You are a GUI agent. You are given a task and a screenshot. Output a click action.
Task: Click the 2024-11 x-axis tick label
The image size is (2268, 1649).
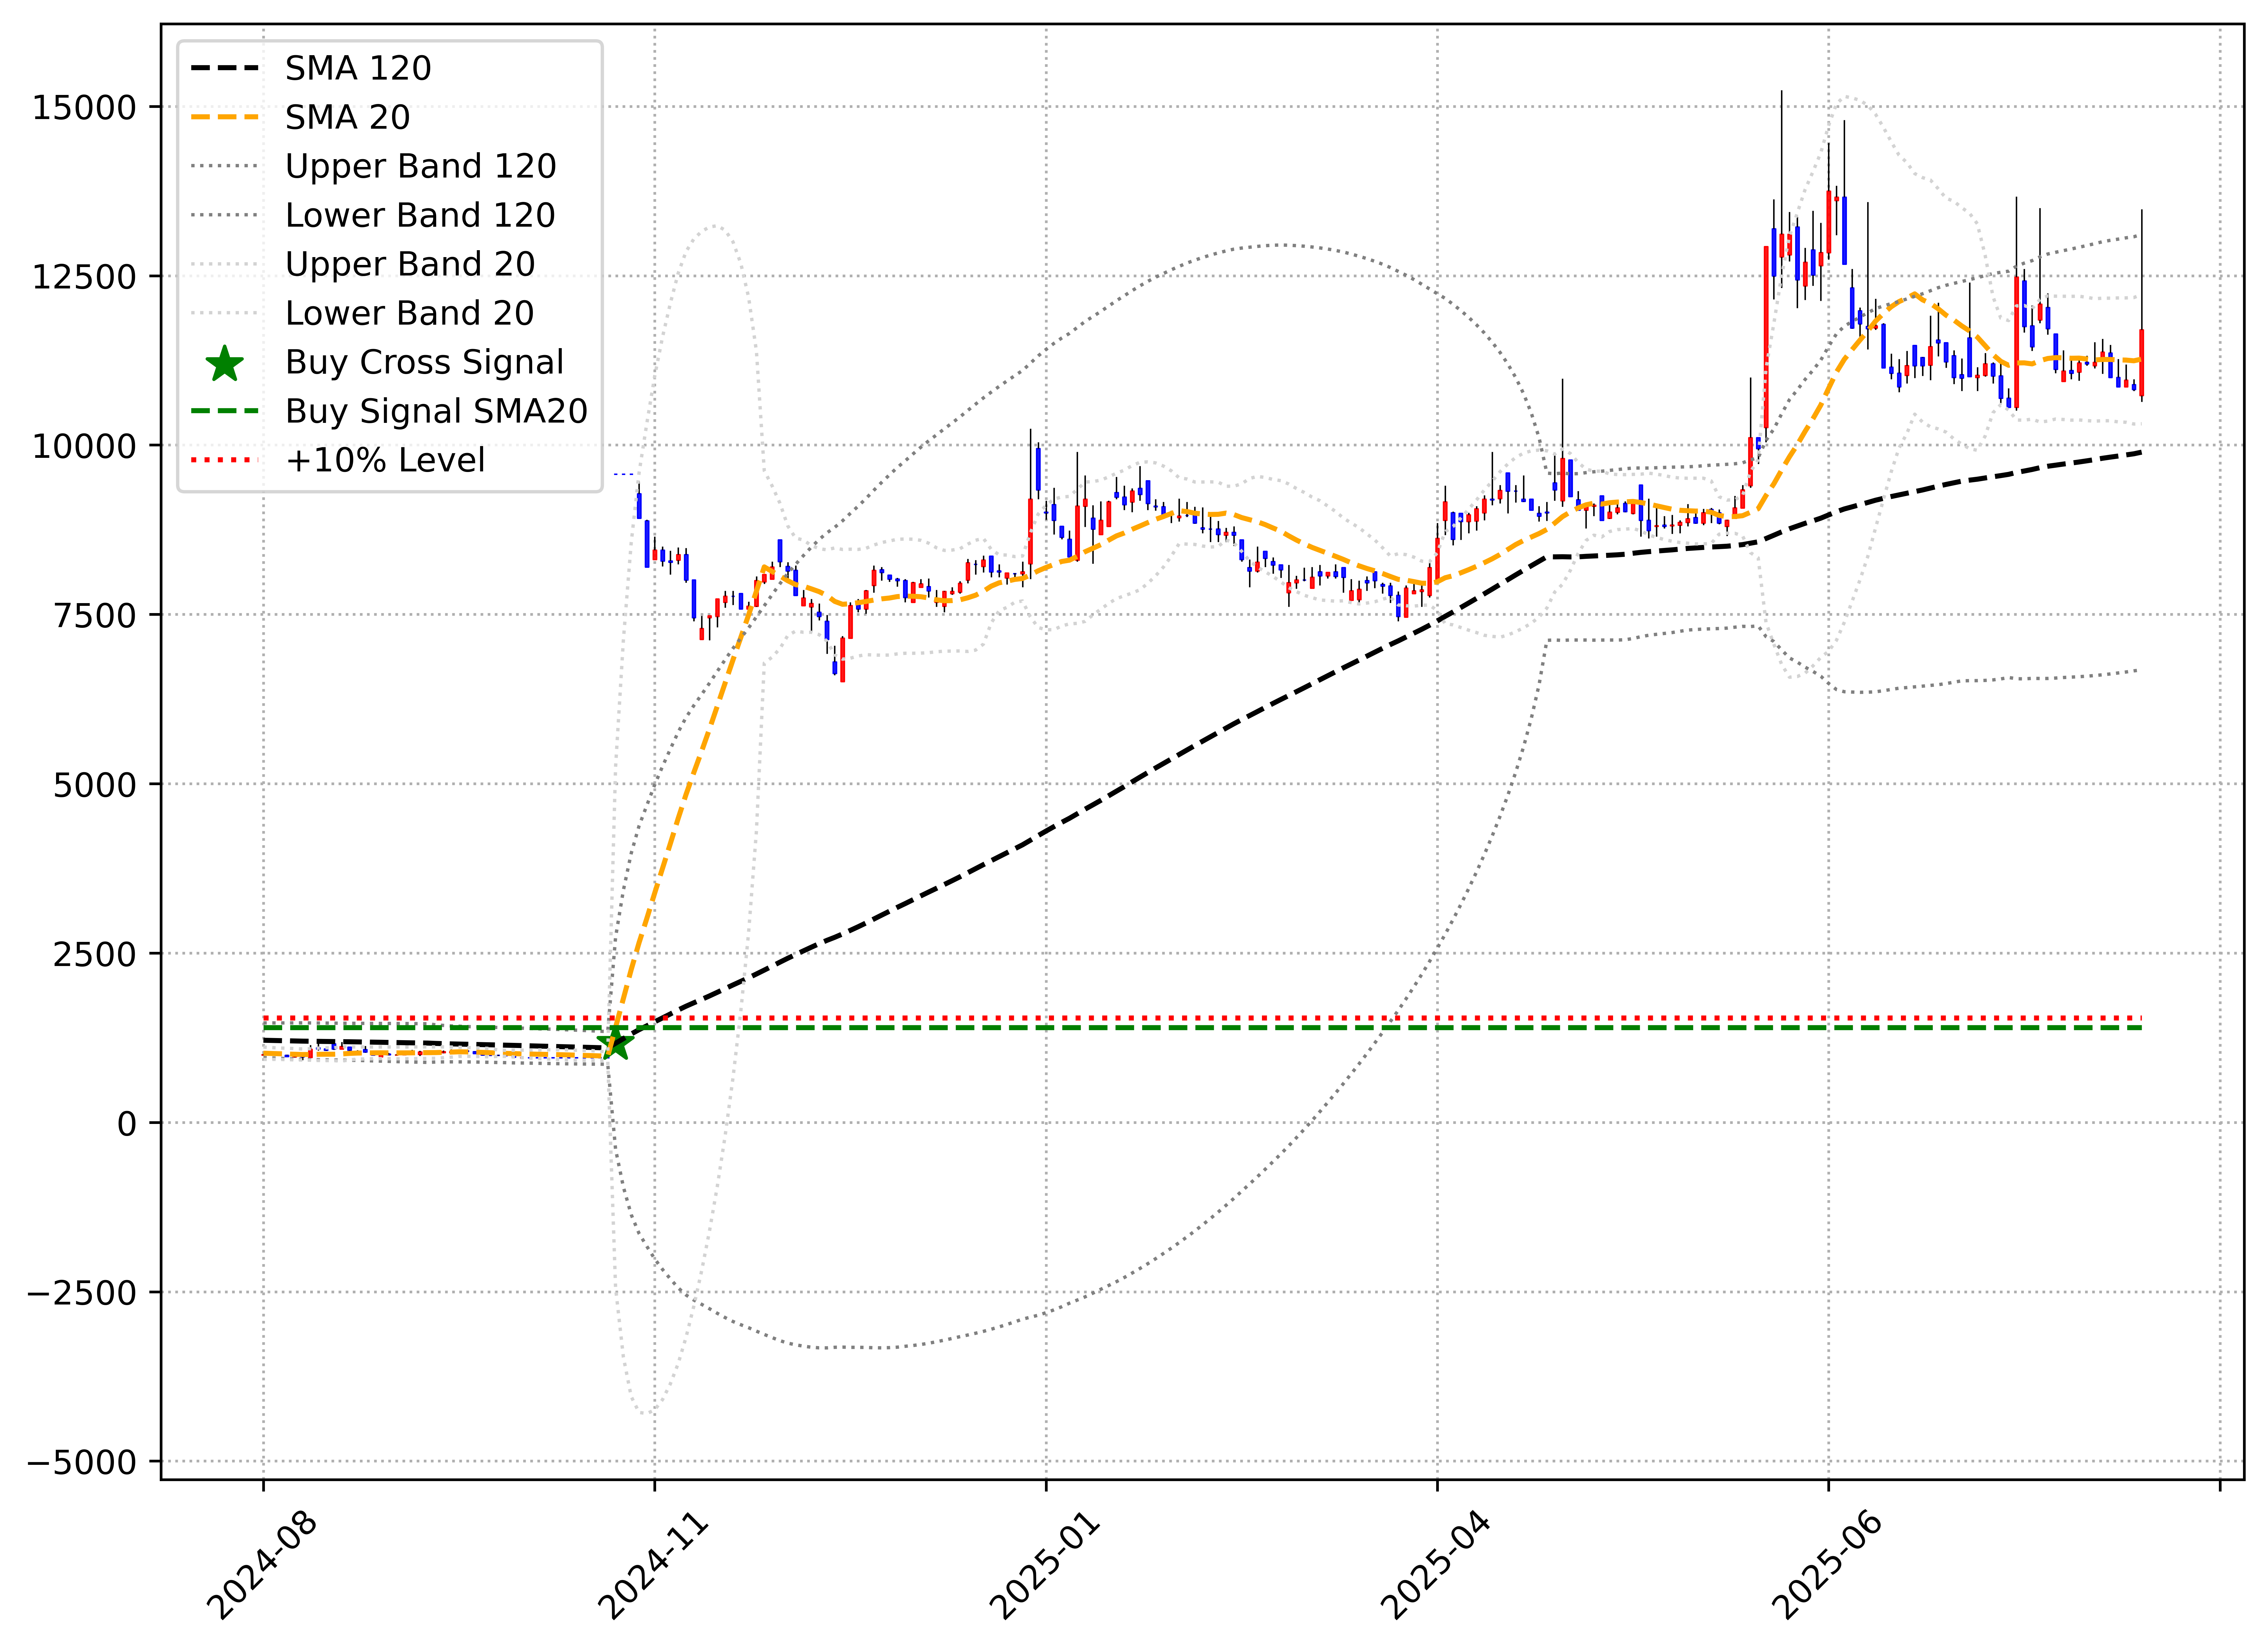[x=653, y=1566]
